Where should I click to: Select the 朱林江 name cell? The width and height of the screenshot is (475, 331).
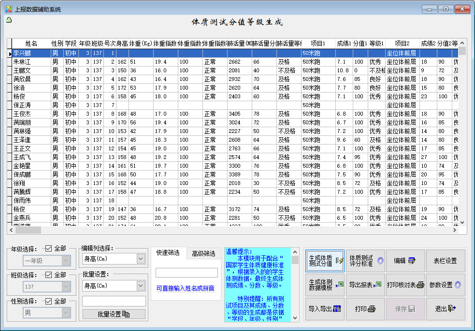tap(31, 62)
